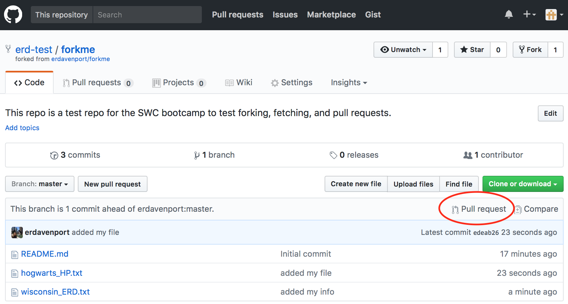View the 3 commits link

coord(75,155)
